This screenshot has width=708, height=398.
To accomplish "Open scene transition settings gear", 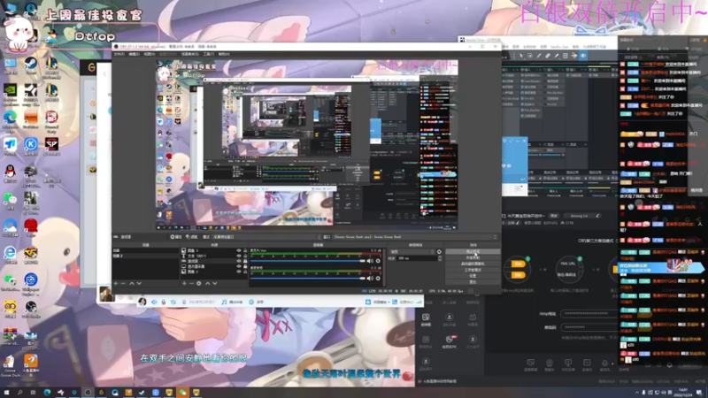I will (x=439, y=252).
